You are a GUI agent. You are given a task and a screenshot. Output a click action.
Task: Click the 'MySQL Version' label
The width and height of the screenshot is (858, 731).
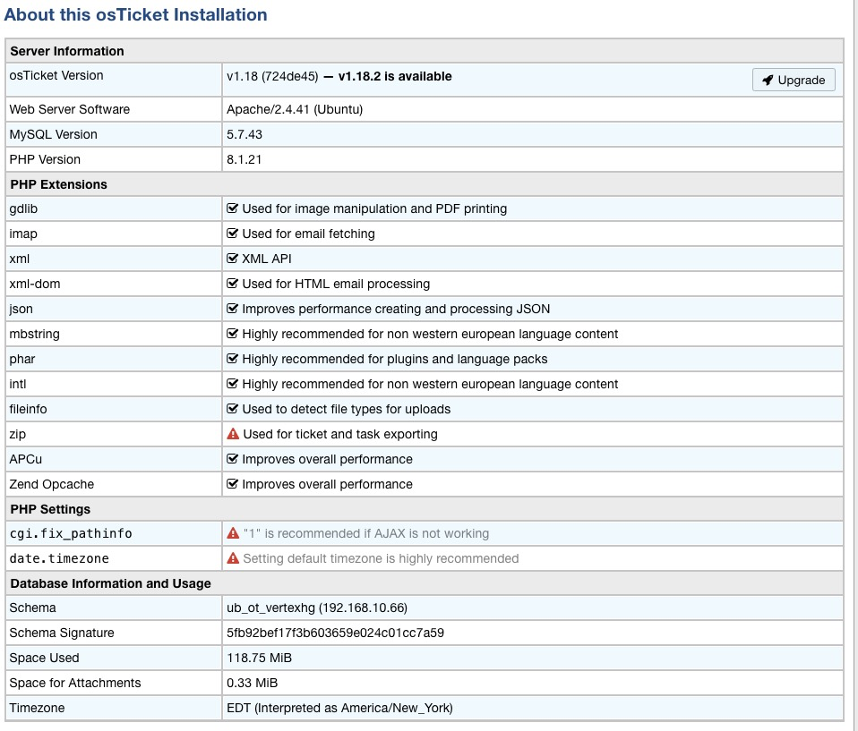pos(53,134)
